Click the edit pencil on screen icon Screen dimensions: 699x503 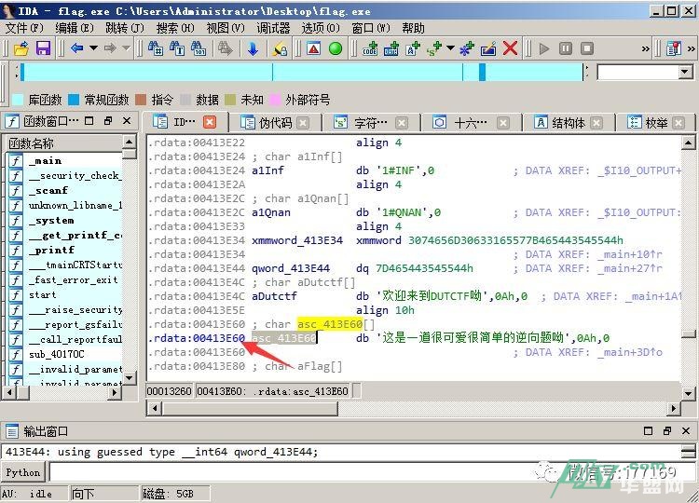pos(488,48)
